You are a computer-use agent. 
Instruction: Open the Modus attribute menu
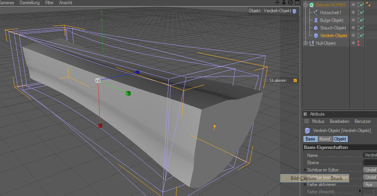click(318, 121)
